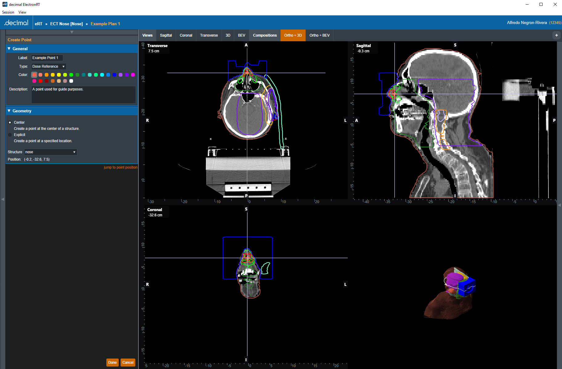Image resolution: width=562 pixels, height=369 pixels.
Task: Click the right edge panel arrow
Action: point(559,205)
